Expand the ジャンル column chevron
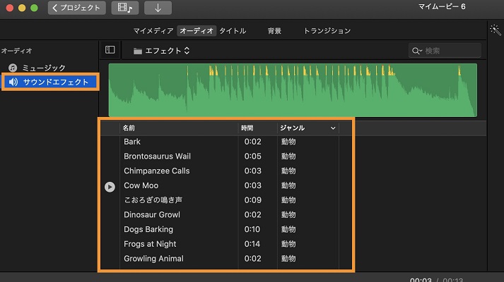The height and width of the screenshot is (282, 504). point(333,128)
